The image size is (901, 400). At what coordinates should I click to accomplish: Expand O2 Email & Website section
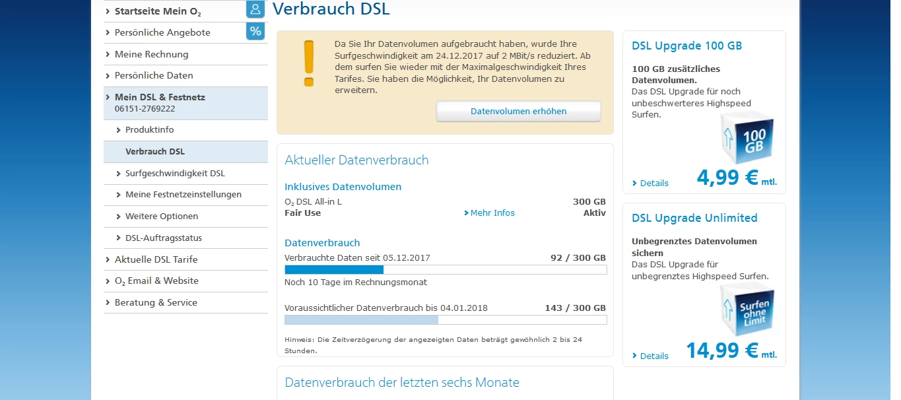tap(185, 281)
